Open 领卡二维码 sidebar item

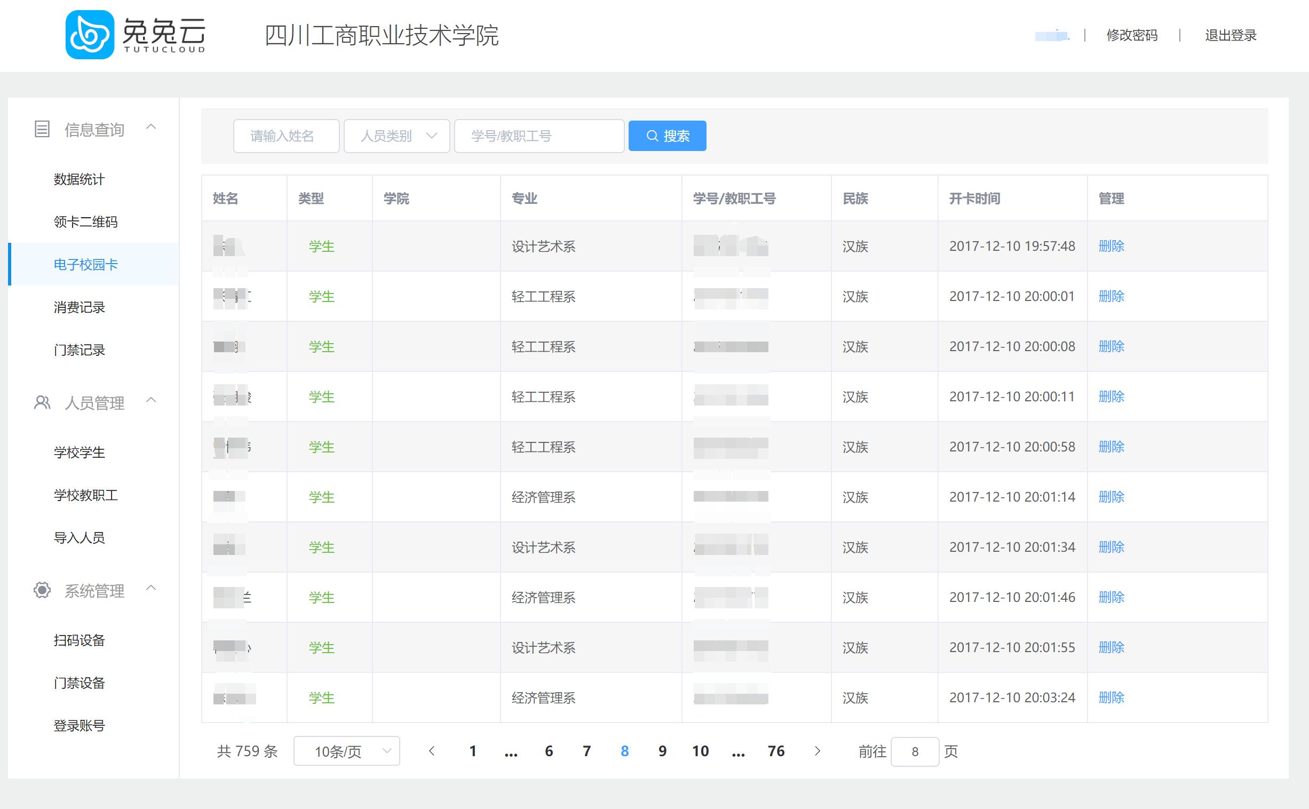click(85, 221)
